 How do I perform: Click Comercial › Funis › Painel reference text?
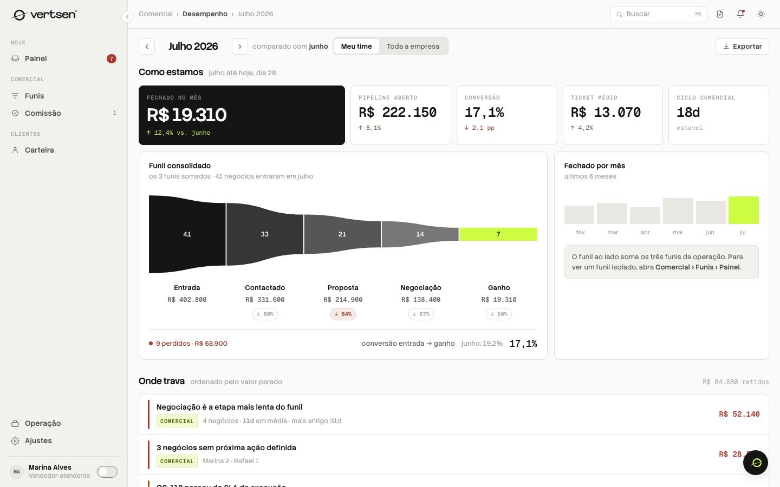698,267
